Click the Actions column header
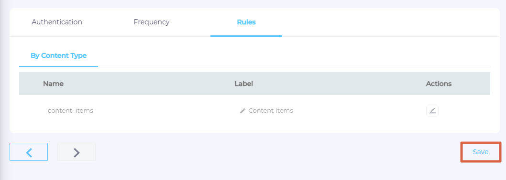This screenshot has height=180, width=506. 439,84
